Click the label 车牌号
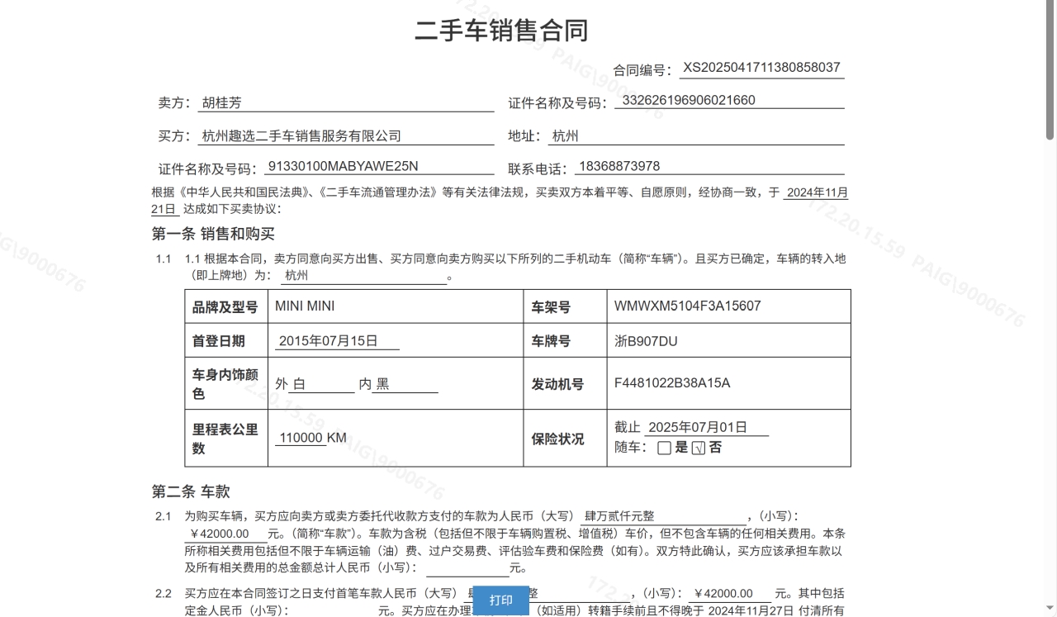 551,341
